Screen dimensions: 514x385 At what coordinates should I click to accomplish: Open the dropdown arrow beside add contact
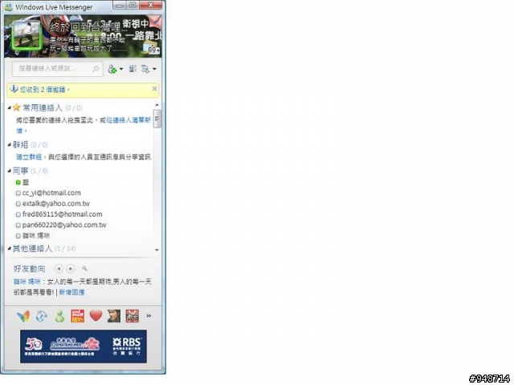[121, 69]
